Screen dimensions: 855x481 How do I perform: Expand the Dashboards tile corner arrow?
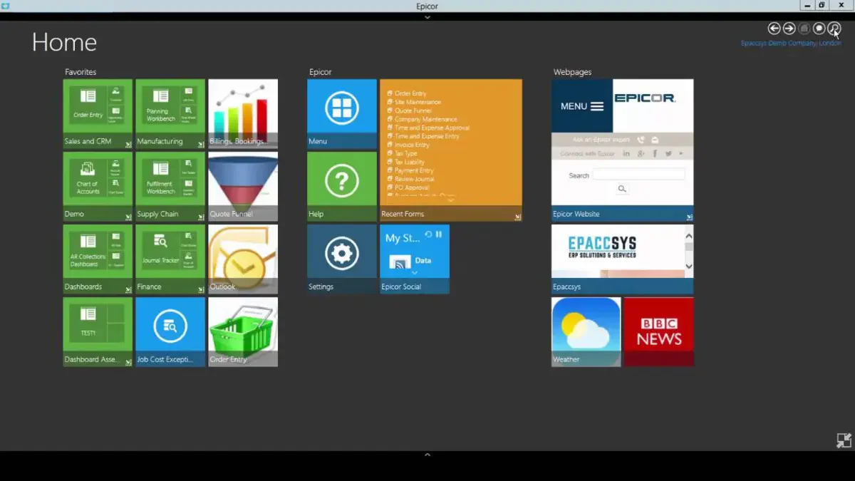pos(129,290)
